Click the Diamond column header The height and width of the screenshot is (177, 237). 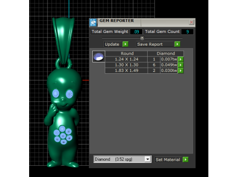165,54
